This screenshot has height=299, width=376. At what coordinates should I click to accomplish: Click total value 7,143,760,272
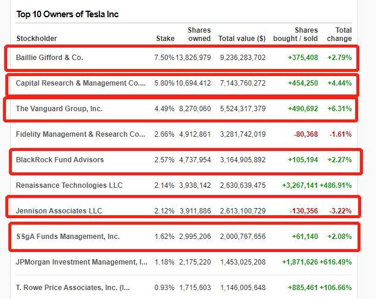[243, 83]
